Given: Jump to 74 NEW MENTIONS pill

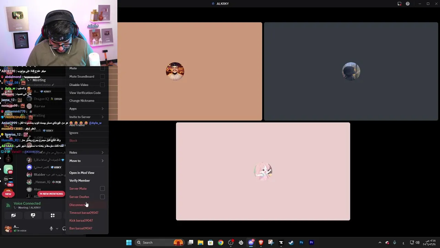Looking at the screenshot, I should [51, 194].
